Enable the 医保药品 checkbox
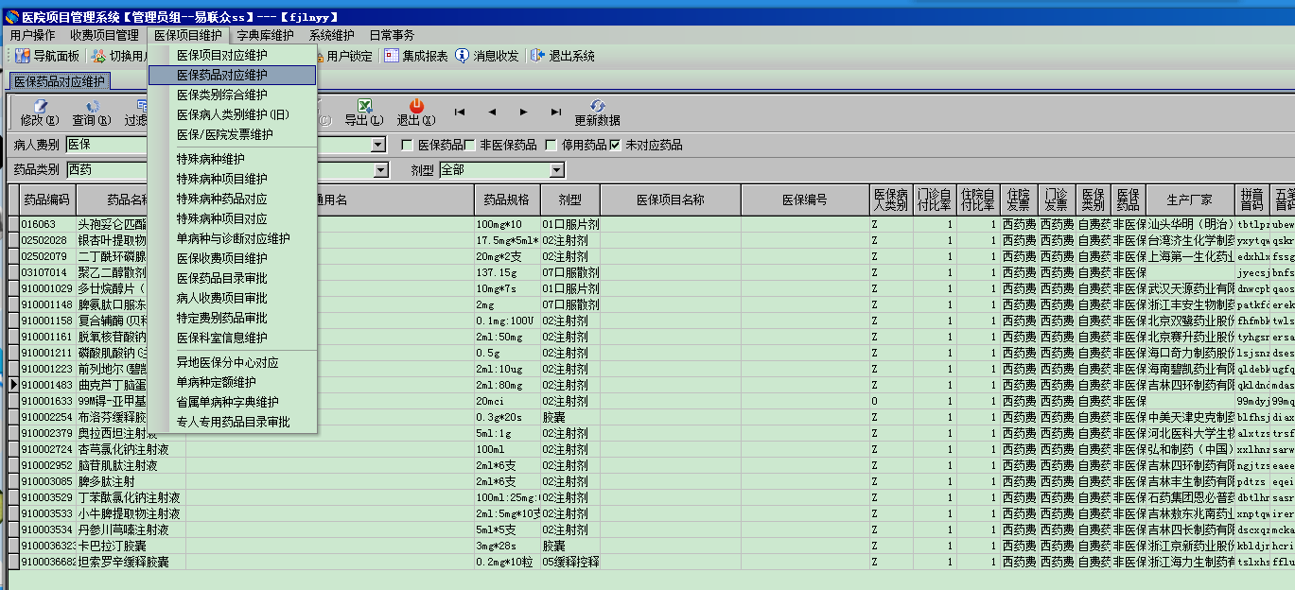Viewport: 1295px width, 590px height. click(x=408, y=145)
